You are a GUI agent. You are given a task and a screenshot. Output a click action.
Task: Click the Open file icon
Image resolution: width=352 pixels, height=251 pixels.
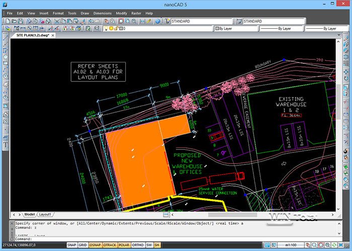point(13,22)
